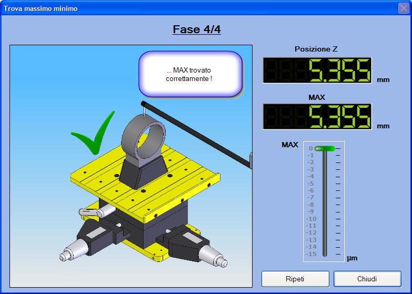Click the black probe arm in illustration

point(197,135)
